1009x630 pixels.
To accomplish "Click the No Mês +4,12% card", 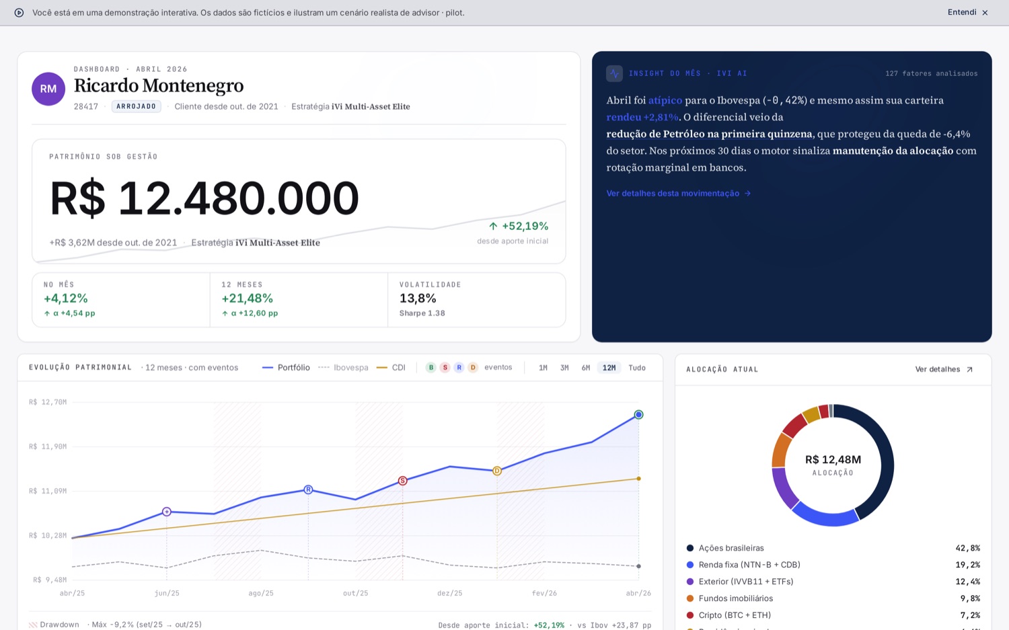I will [x=121, y=300].
